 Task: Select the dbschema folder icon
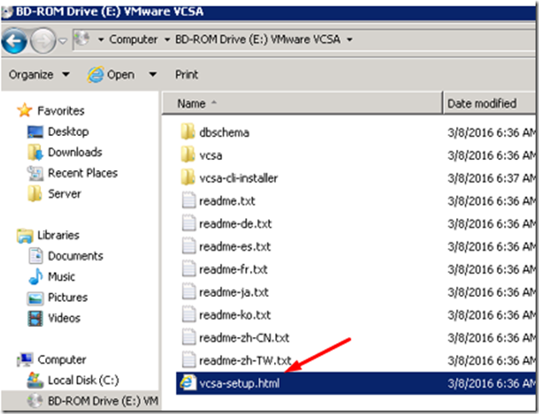tap(188, 132)
